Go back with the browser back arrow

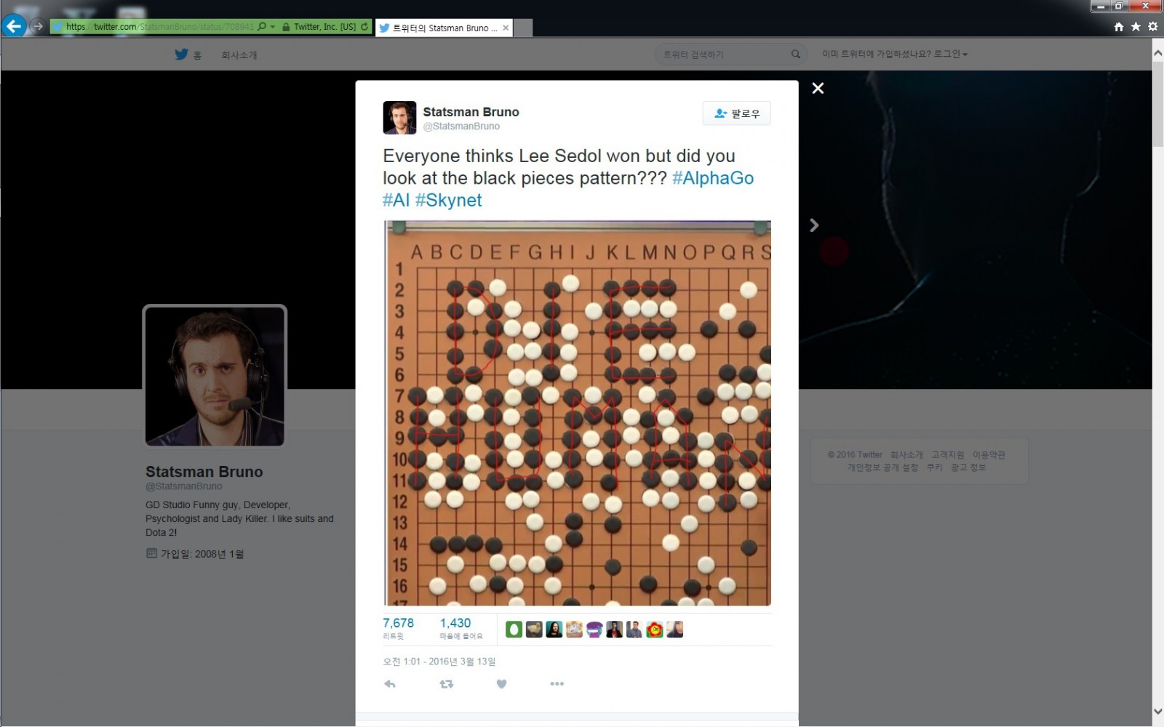(x=14, y=26)
